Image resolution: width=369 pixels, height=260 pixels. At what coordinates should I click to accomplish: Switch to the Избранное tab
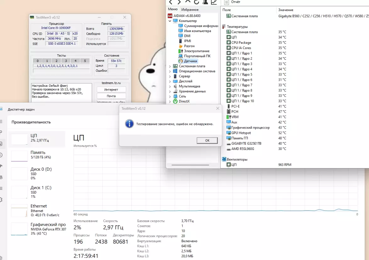click(x=190, y=10)
